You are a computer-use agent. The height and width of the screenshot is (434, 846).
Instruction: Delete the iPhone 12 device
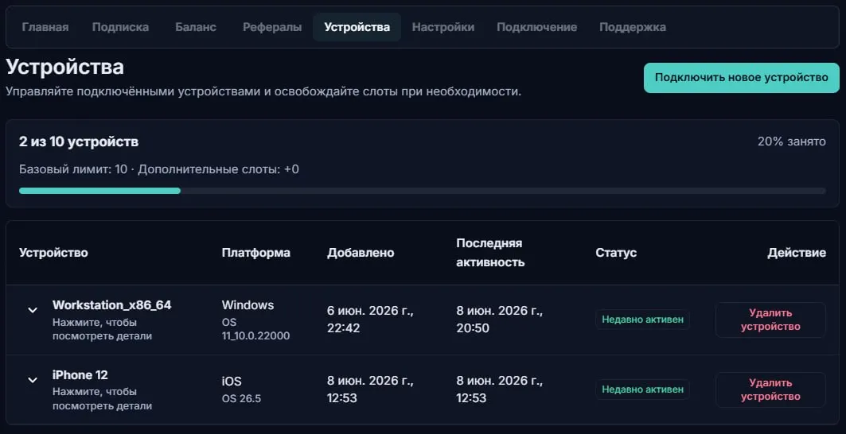[770, 389]
